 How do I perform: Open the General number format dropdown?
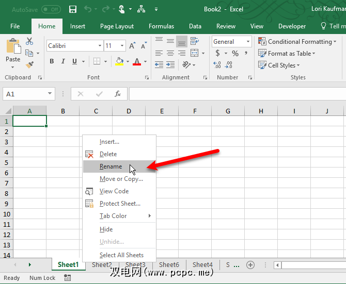(248, 42)
